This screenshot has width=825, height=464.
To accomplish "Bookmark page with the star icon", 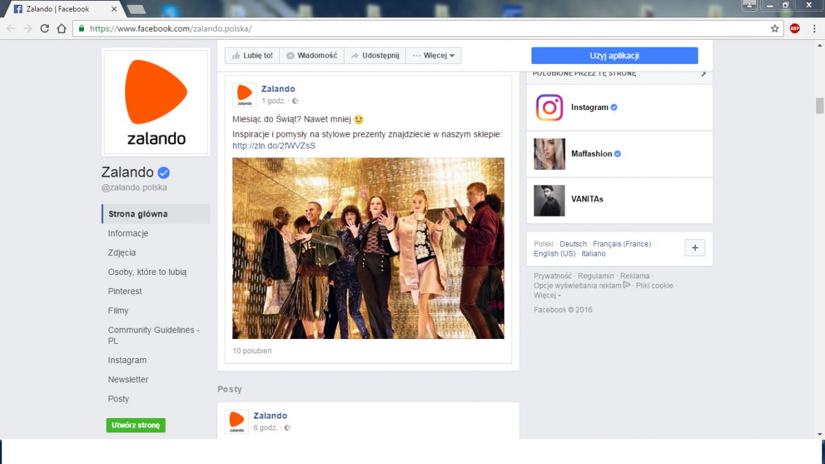I will click(775, 28).
